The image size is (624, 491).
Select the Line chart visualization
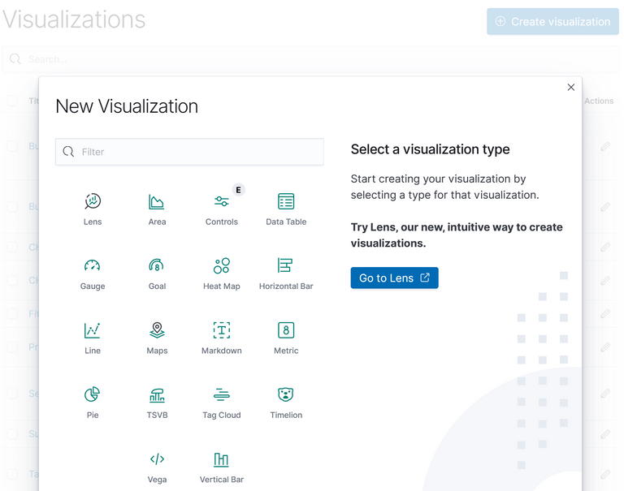pos(93,338)
